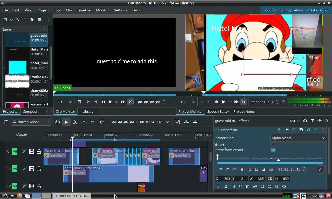Reset rotation to original in Transform geometry

click(262, 186)
